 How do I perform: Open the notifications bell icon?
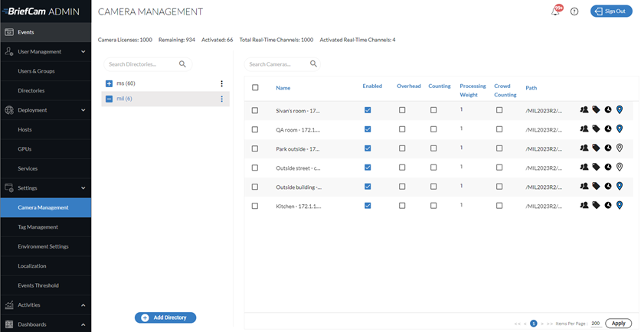point(555,11)
